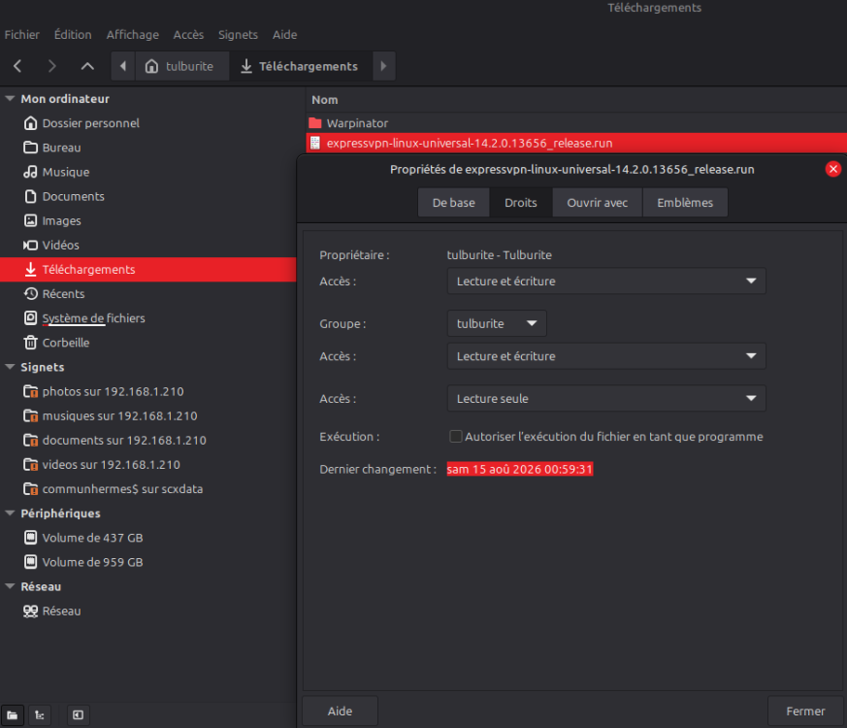The height and width of the screenshot is (728, 847).
Task: Open the Affichage menu
Action: tap(132, 35)
